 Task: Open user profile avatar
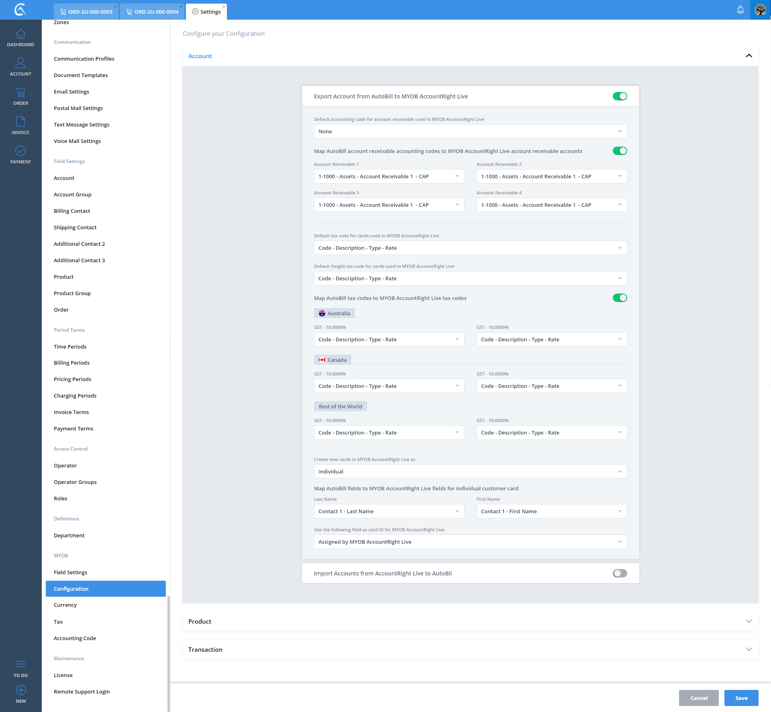[761, 10]
